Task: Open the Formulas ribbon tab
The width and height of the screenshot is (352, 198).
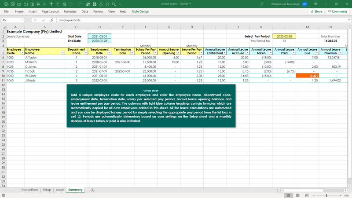Action: pyautogui.click(x=70, y=11)
